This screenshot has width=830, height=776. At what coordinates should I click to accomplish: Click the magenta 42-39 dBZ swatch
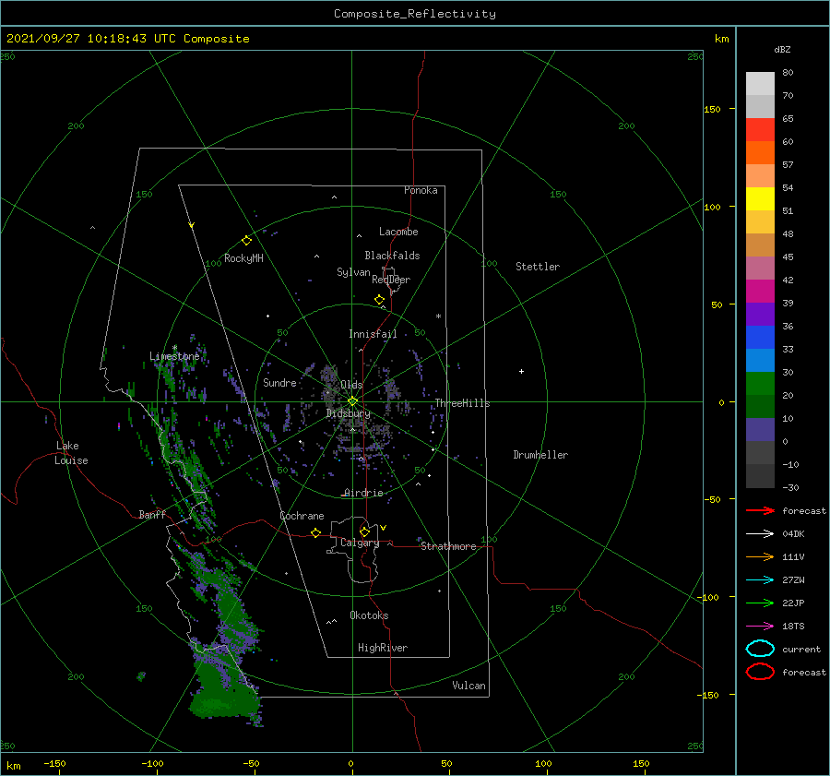(x=760, y=292)
